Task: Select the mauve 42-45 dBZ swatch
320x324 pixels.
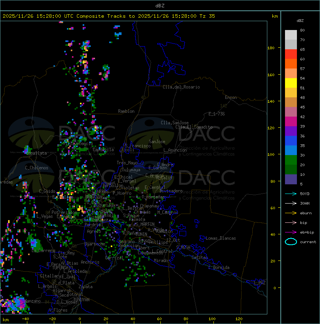Action: [x=291, y=112]
